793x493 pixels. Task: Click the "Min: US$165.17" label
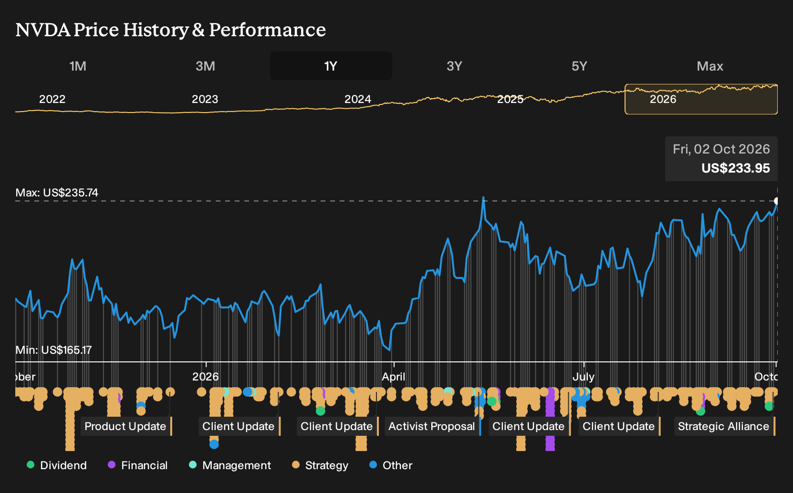pos(53,350)
